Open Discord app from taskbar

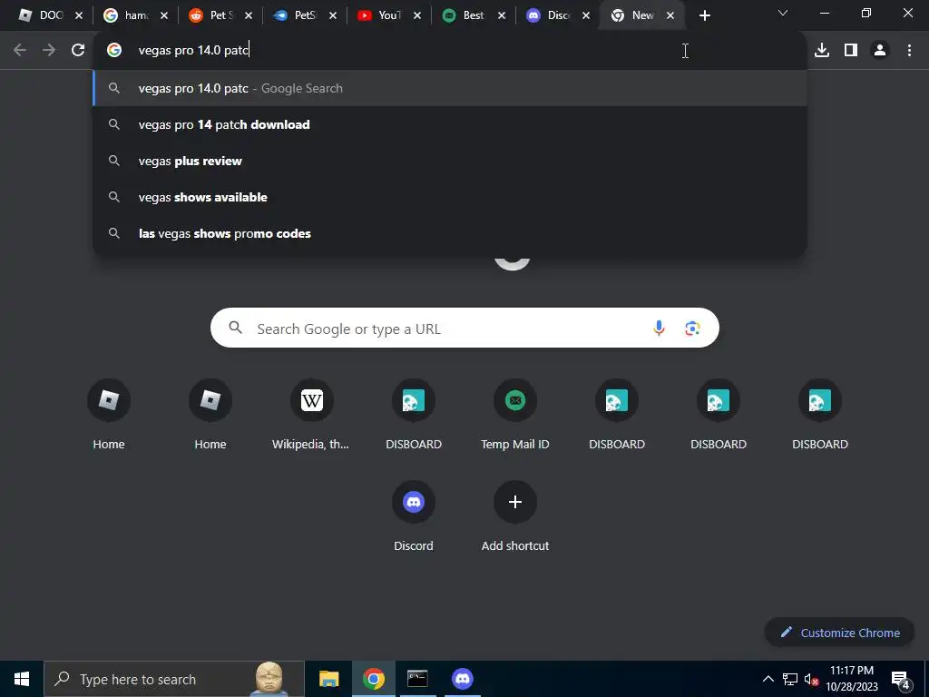[x=462, y=679]
